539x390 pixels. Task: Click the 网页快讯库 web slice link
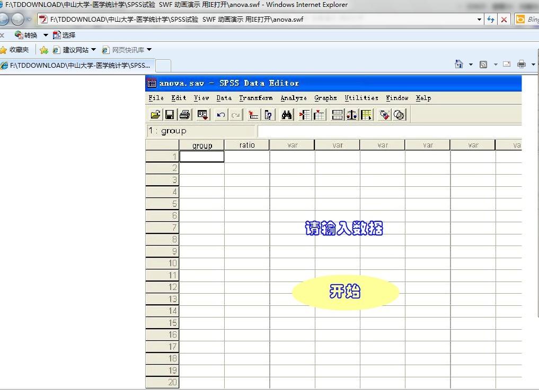123,50
